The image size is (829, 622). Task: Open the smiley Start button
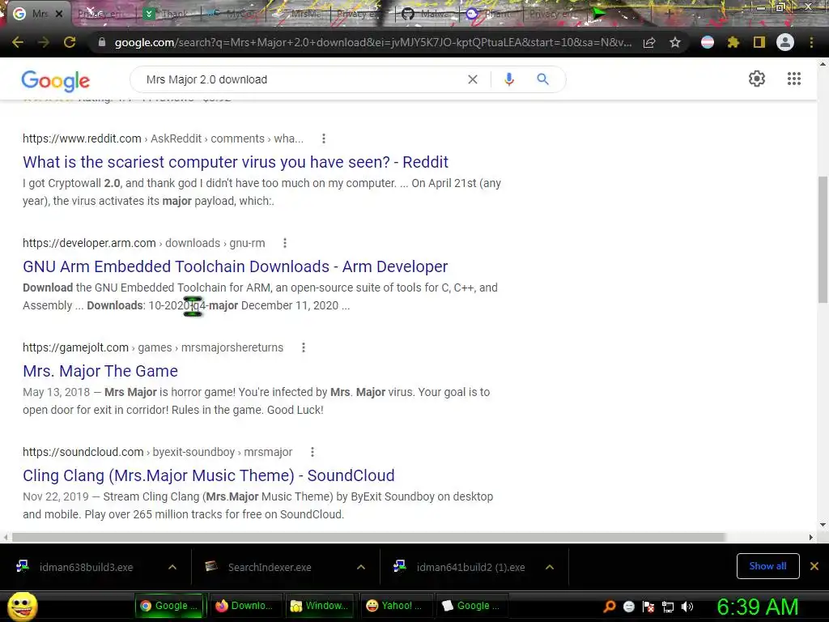(22, 606)
